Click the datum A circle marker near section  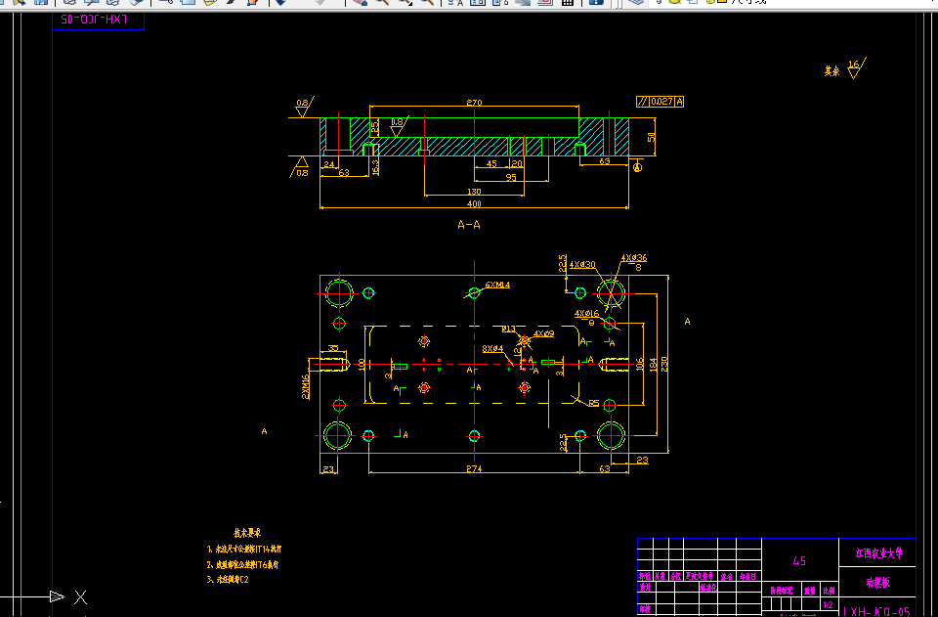(x=638, y=167)
